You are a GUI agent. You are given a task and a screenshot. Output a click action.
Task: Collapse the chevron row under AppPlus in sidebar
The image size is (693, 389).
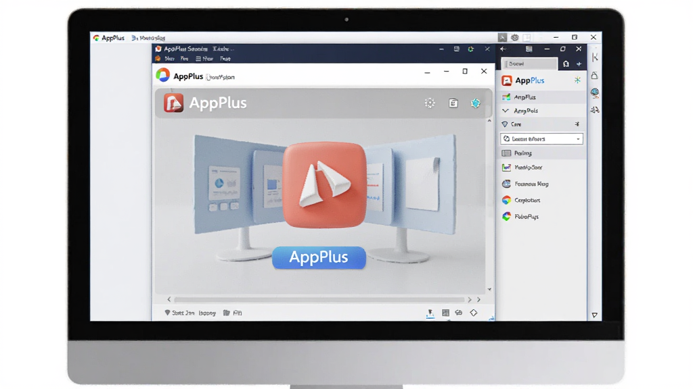542,111
